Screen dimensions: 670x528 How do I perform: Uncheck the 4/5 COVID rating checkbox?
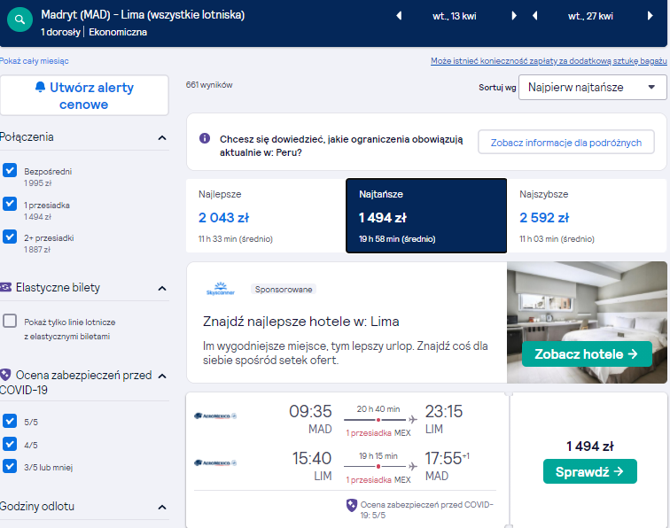point(10,444)
